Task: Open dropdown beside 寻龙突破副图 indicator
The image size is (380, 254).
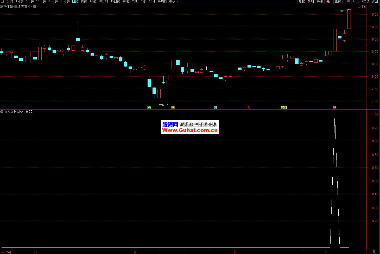Action: tap(2, 112)
